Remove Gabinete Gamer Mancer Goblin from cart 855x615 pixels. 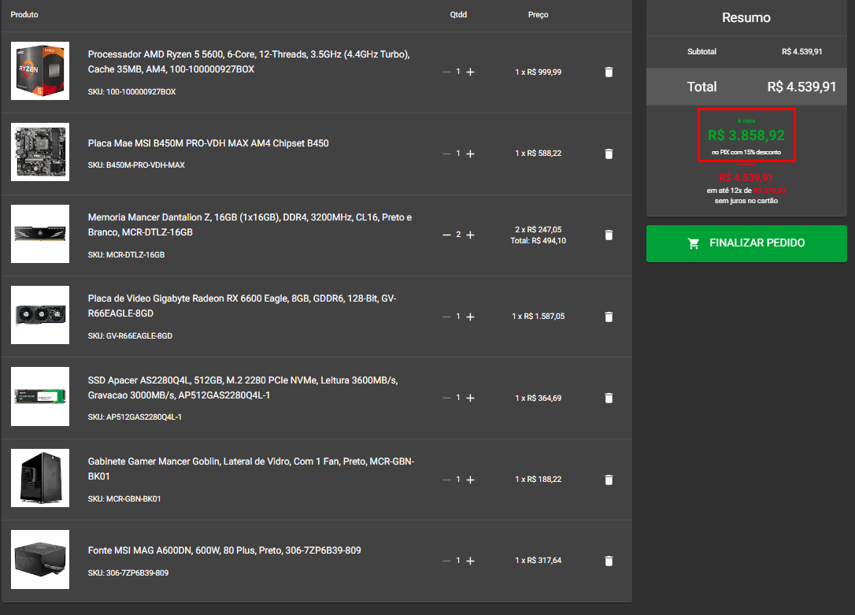point(609,480)
